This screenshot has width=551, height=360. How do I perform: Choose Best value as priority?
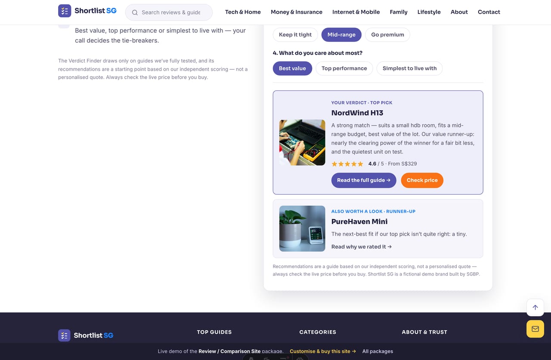(x=292, y=68)
